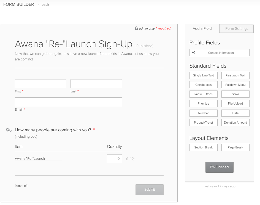Screen dimensions: 260x205
Task: Toggle the Contact Information checkbox icon
Action: (193, 53)
